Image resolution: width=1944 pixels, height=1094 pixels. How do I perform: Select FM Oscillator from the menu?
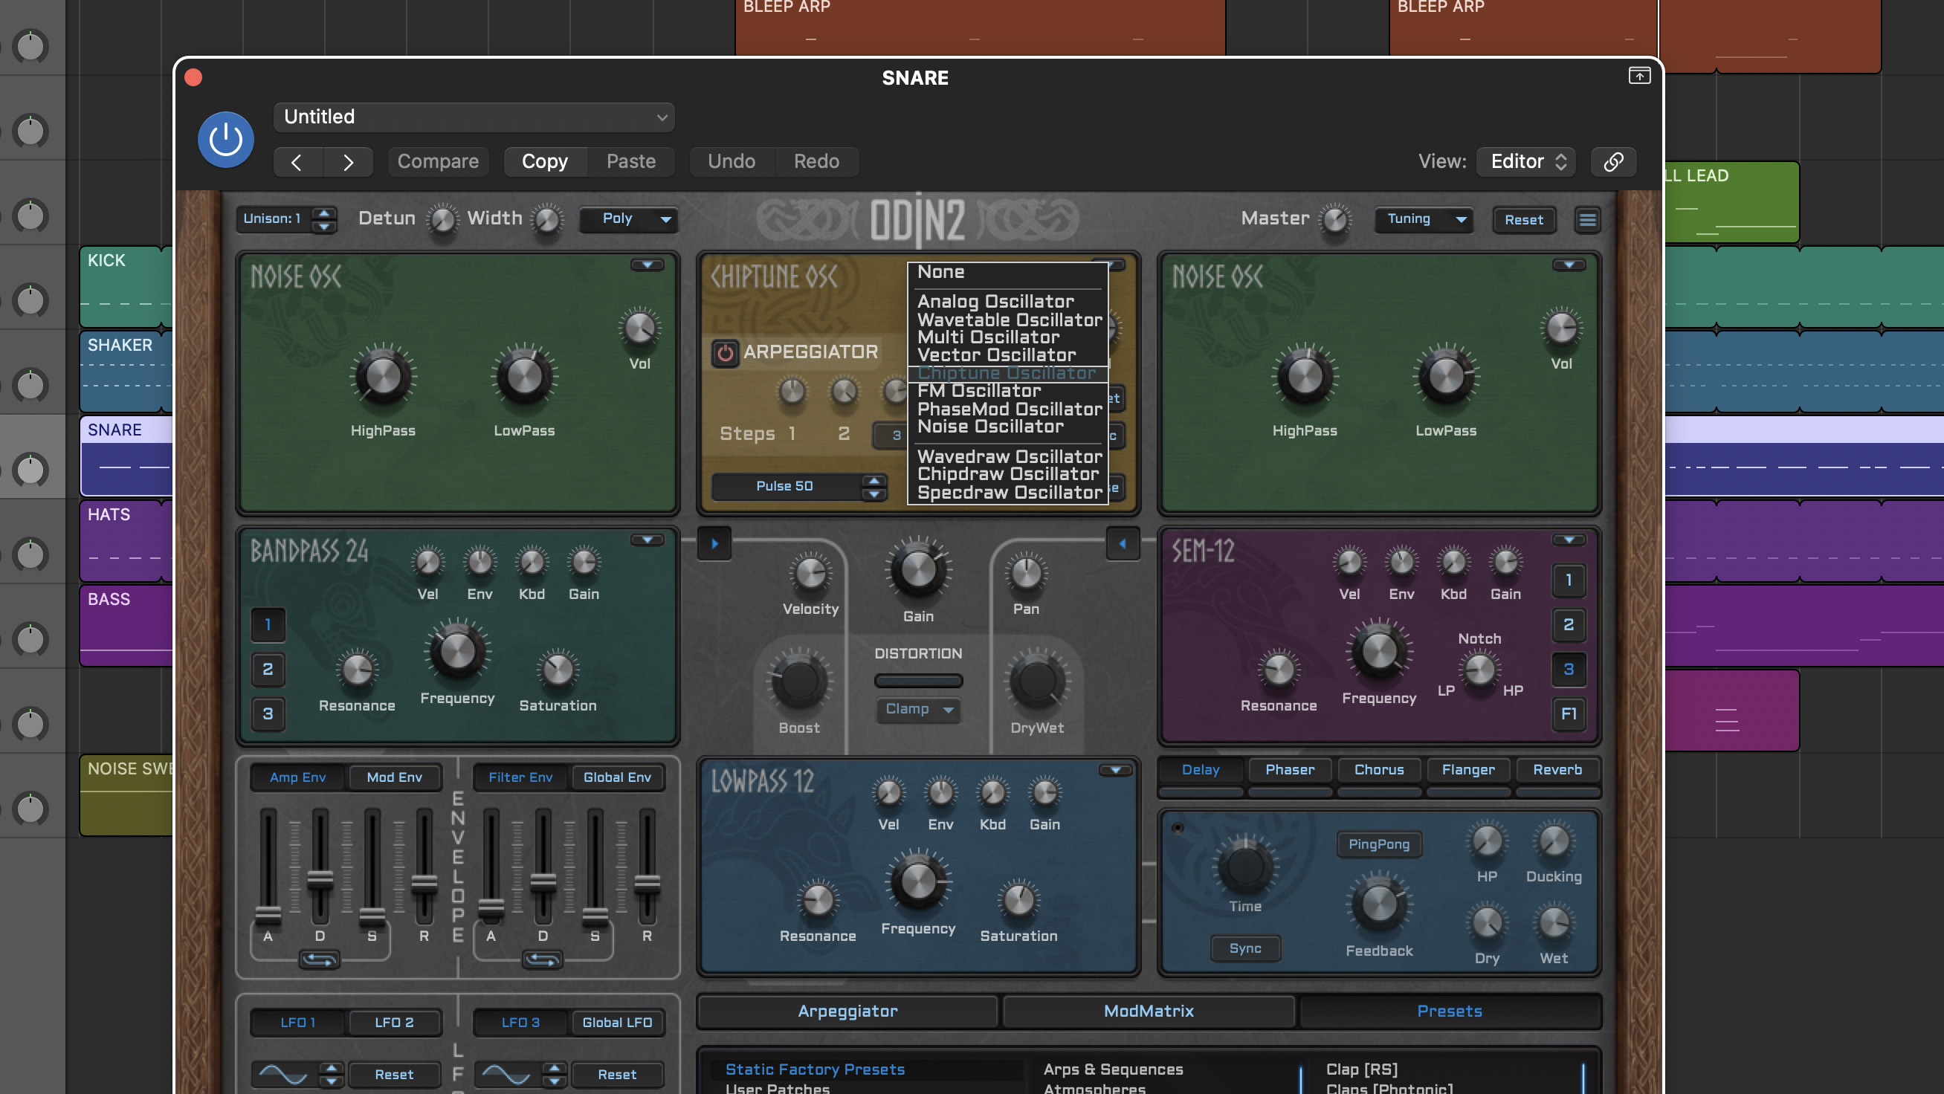coord(1007,391)
